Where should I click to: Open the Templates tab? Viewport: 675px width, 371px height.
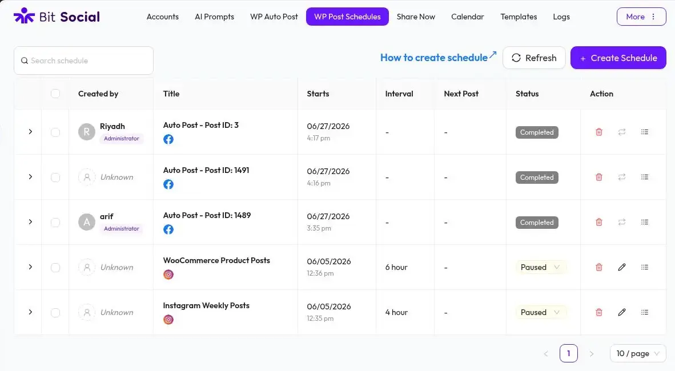tap(519, 17)
